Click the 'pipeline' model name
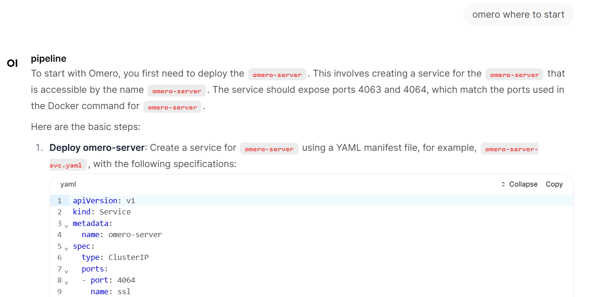This screenshot has width=601, height=297. pyautogui.click(x=48, y=58)
